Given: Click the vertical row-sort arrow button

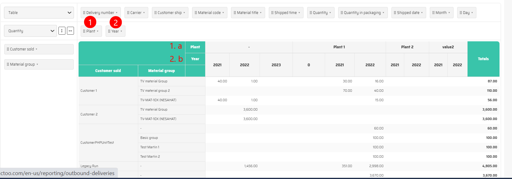Looking at the screenshot, I should [62, 31].
